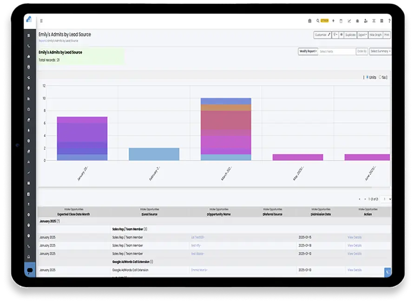Viewport: 414px width, 303px height.
Task: Open the chat bubble at sidebar bottom
Action: (x=30, y=270)
